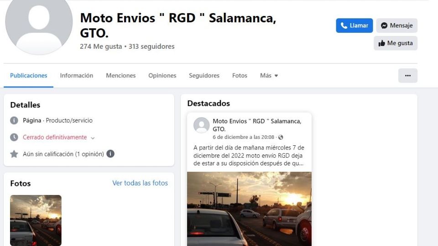Screen dimensions: 438x246
Task: Click the star rating icon in Detalles
Action: pyautogui.click(x=14, y=154)
